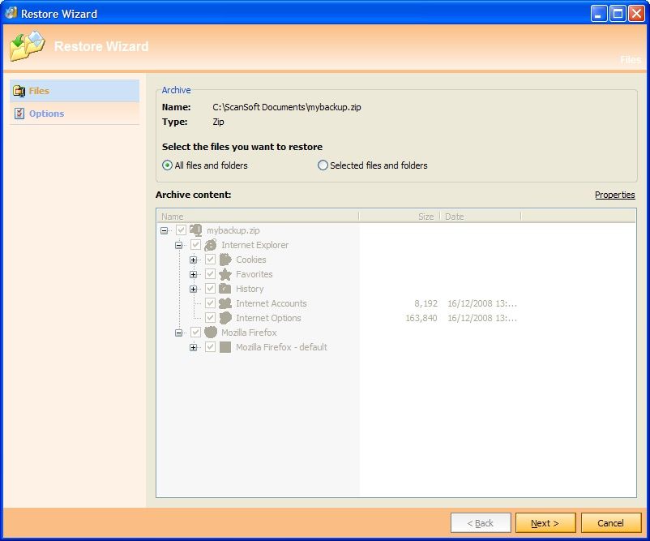This screenshot has height=541, width=650.
Task: Expand Mozilla Firefox - default node
Action: point(193,347)
